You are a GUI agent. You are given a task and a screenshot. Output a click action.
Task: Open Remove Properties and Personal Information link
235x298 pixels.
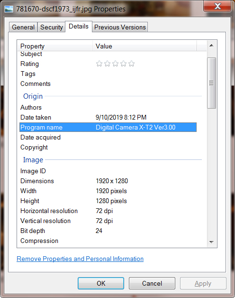click(x=80, y=259)
